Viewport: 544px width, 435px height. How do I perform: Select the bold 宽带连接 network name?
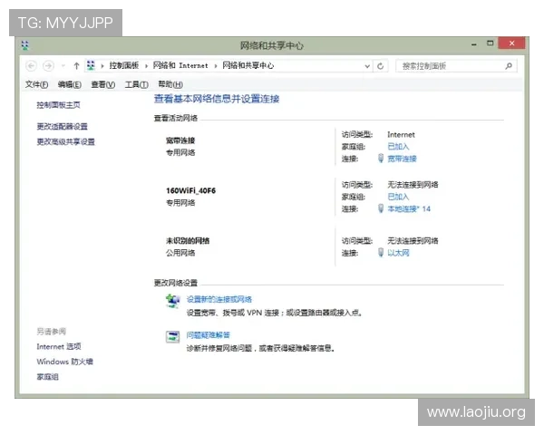coord(180,140)
